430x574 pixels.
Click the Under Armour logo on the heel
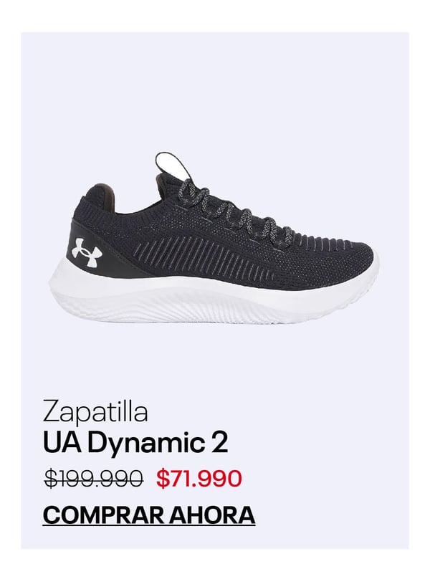tap(85, 252)
